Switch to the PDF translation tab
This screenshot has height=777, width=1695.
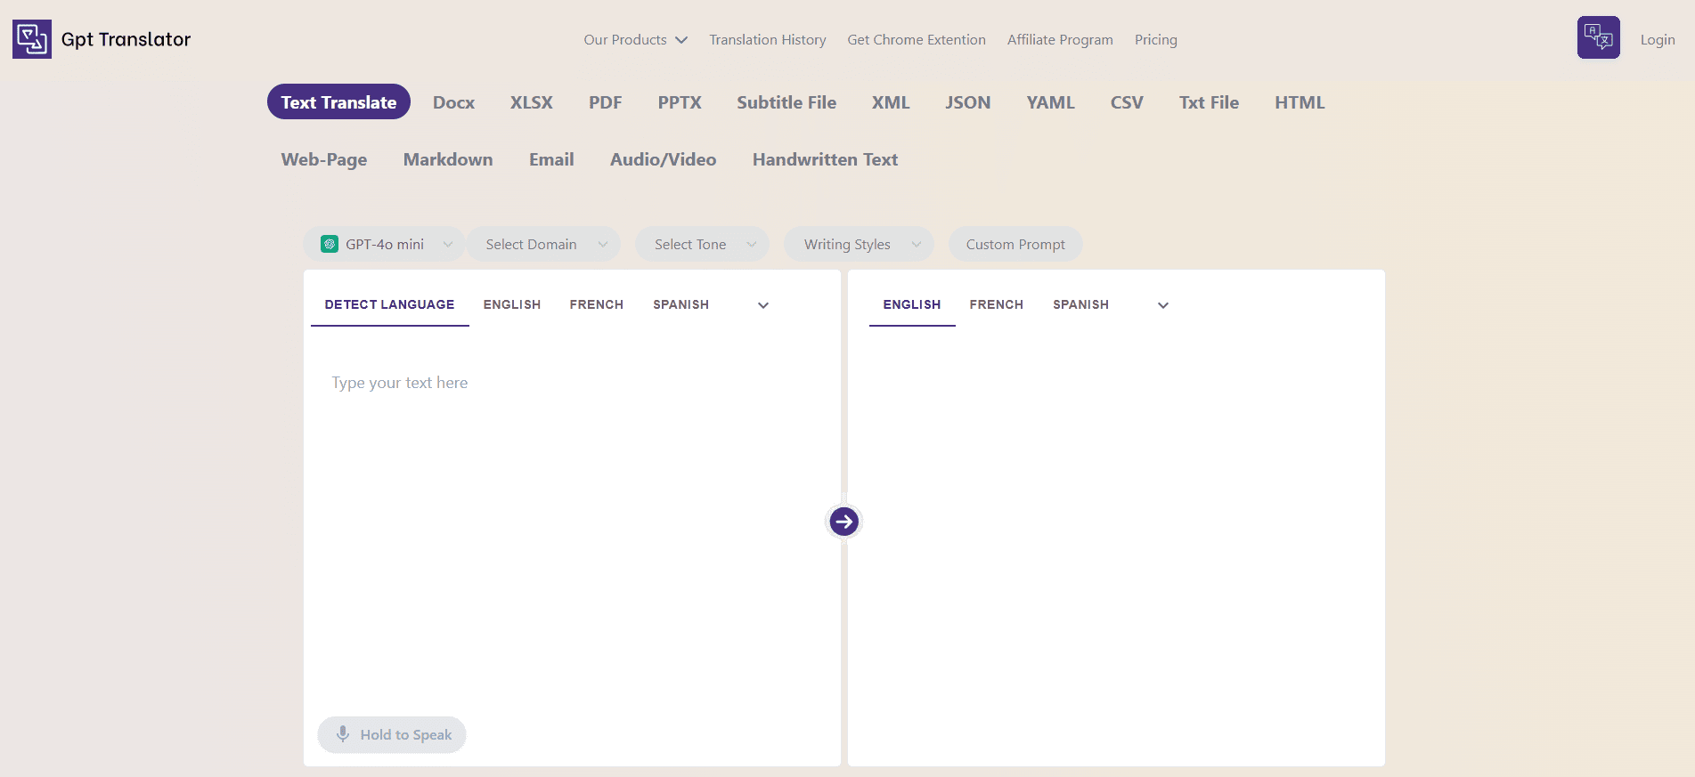pyautogui.click(x=605, y=102)
